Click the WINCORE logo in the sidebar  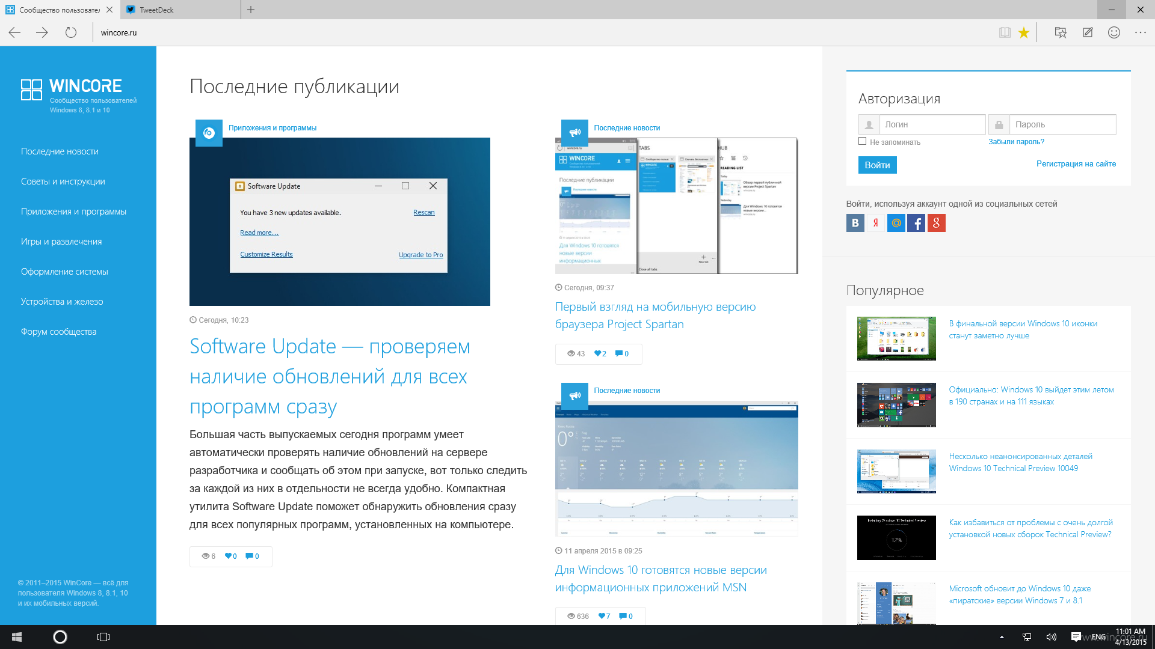[x=79, y=95]
